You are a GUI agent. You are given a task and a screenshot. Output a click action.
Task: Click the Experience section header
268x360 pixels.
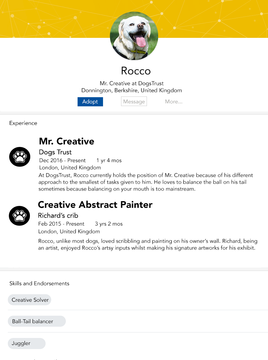[23, 123]
